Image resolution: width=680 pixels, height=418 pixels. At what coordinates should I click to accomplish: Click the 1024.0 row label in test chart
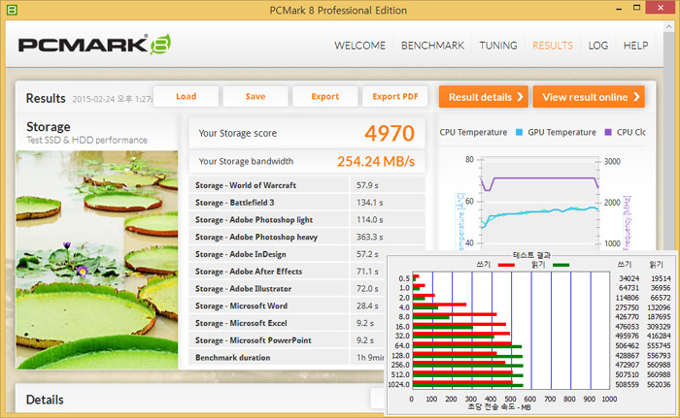tap(398, 384)
